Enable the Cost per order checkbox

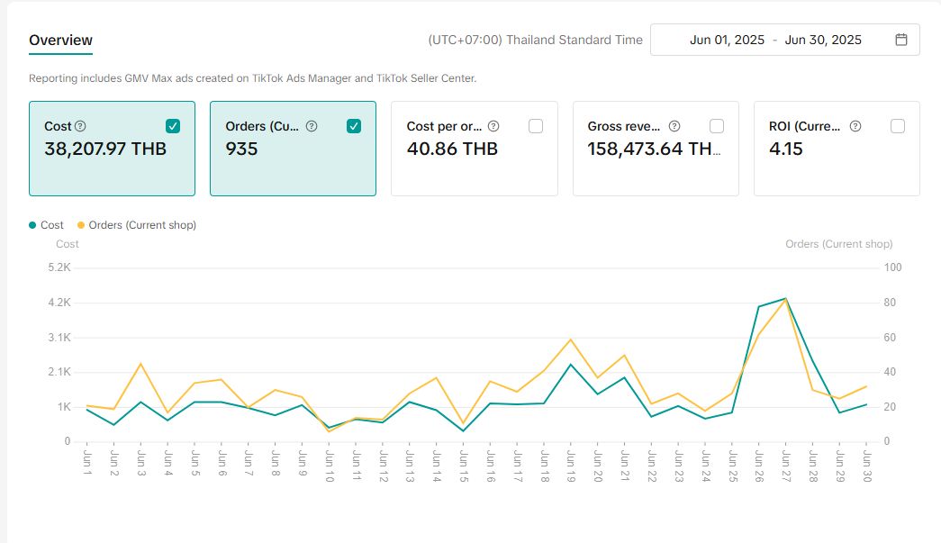coord(536,126)
